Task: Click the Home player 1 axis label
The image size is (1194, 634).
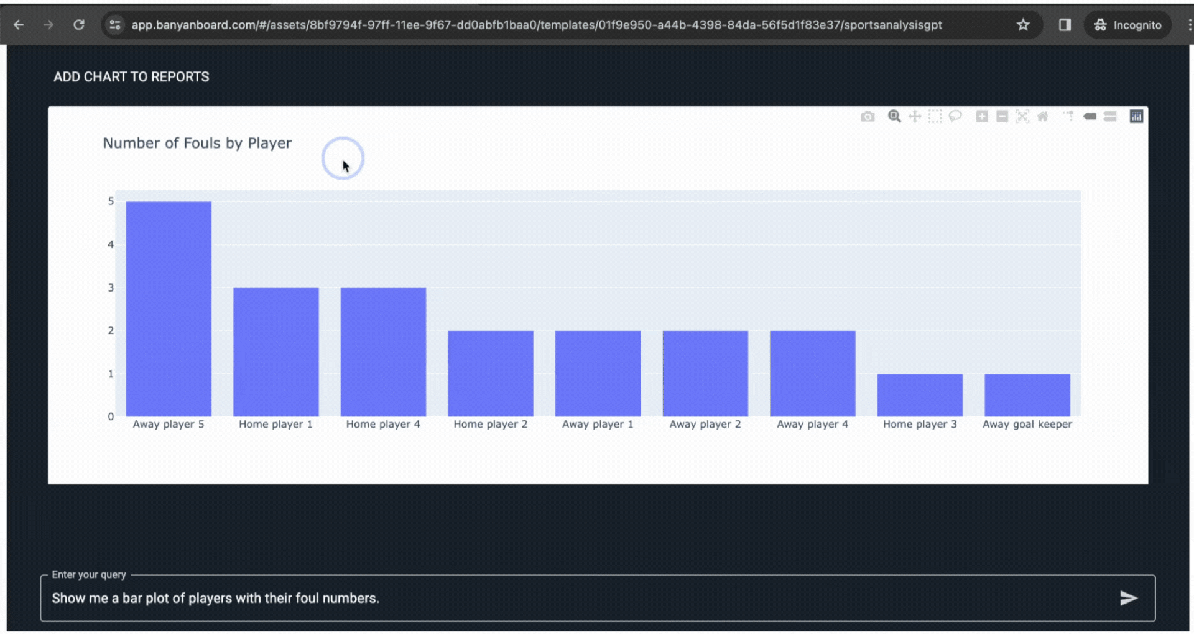Action: pos(276,424)
